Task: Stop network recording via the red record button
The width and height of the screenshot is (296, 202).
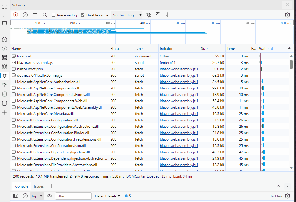Action: 15,15
